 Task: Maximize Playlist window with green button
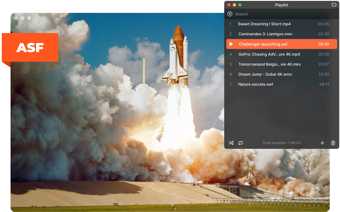coord(240,5)
